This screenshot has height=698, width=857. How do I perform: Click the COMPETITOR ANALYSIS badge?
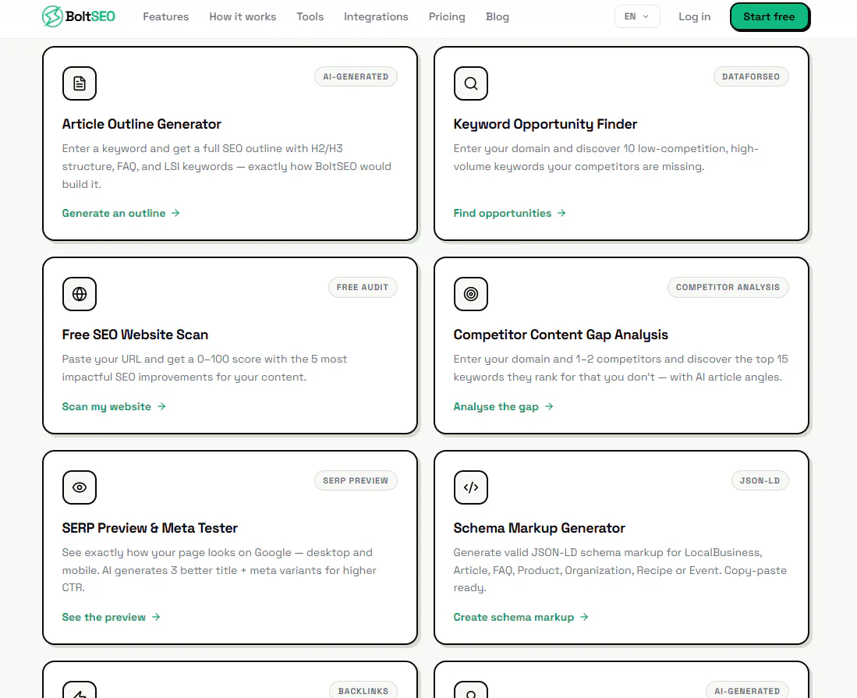click(728, 287)
